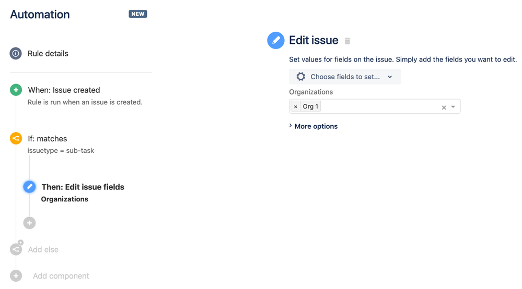Click Rule is run when an issue is created text
Screen dimensions: 522x289
[x=85, y=102]
